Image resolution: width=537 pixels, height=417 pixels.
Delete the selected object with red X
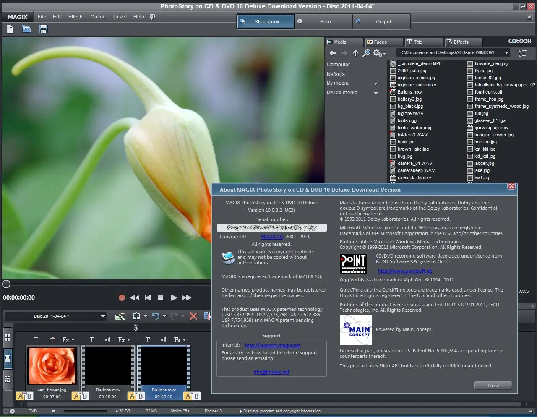[193, 316]
